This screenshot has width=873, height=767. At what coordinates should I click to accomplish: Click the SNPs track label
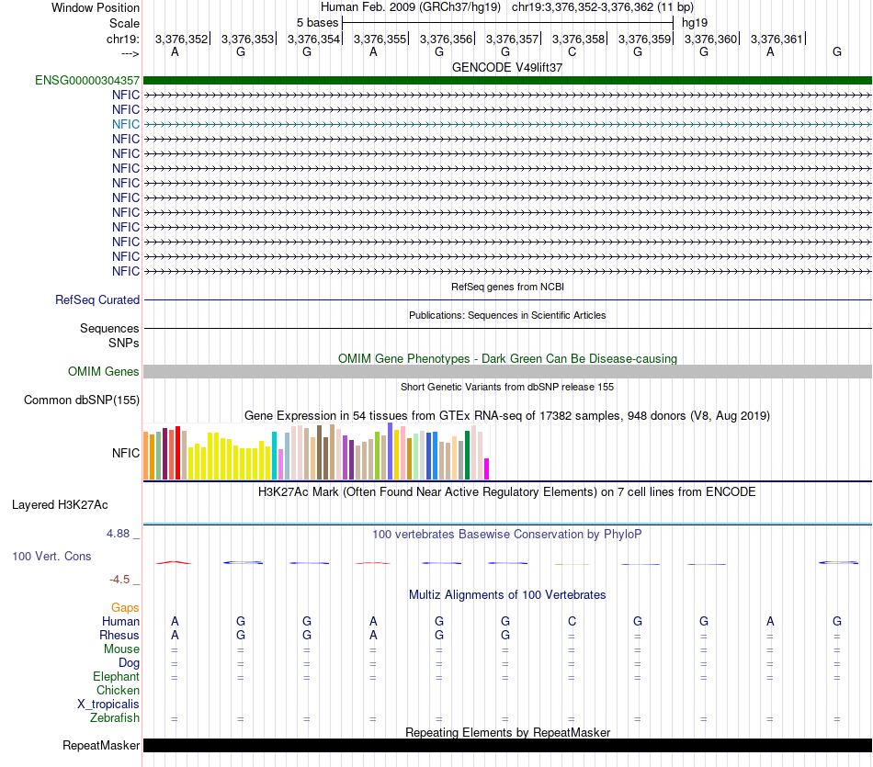tap(124, 343)
